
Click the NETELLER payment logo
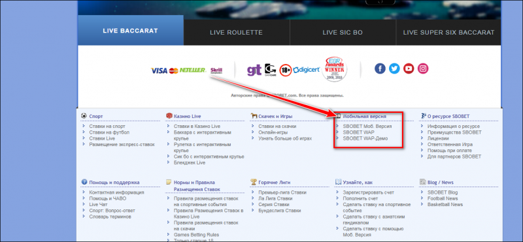tap(193, 70)
